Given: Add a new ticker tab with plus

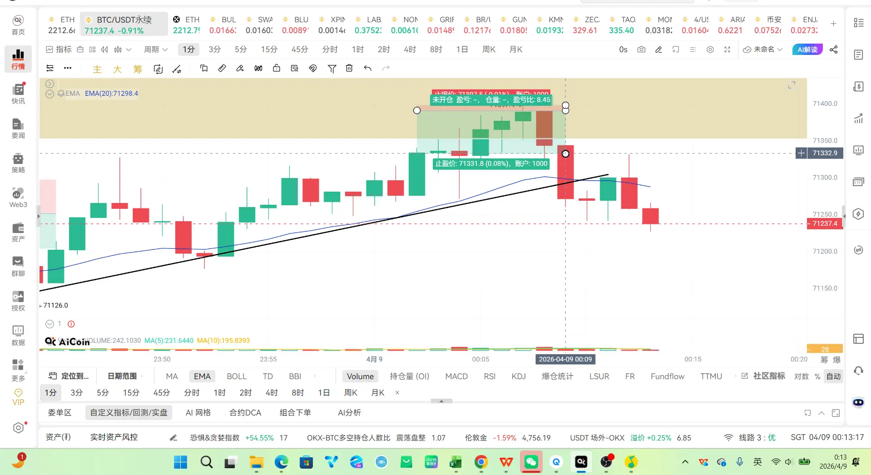Looking at the screenshot, I should [833, 24].
